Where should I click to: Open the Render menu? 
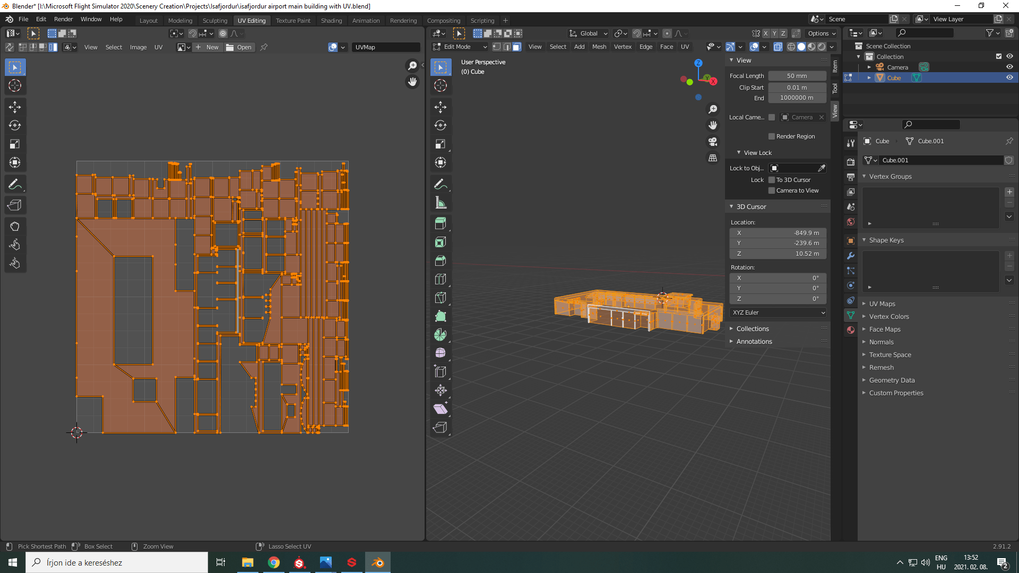point(63,19)
